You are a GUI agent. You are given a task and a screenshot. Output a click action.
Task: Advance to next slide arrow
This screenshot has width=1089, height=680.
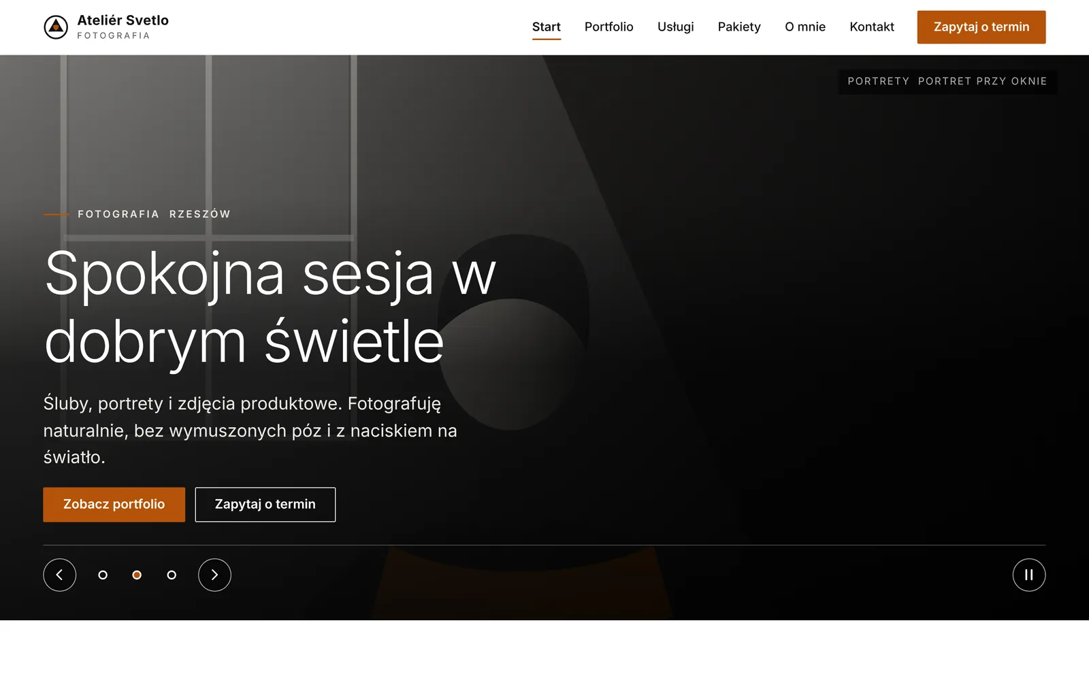214,575
